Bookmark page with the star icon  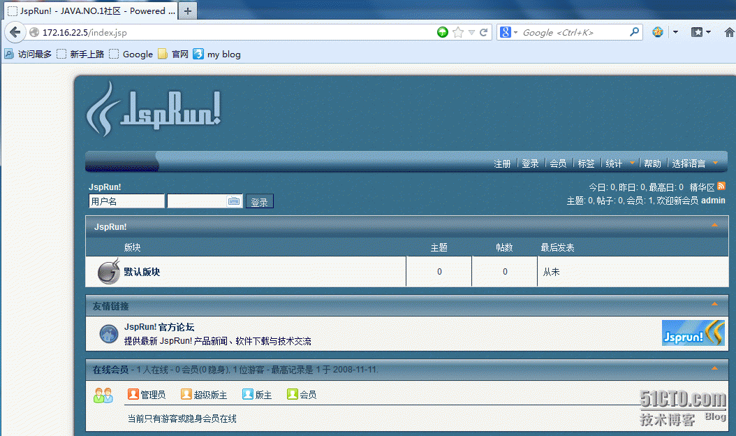coord(458,32)
